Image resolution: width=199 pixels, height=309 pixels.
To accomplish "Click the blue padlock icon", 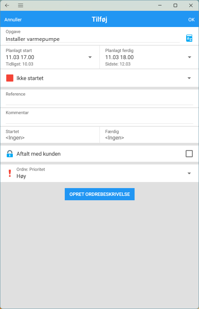I will (x=10, y=154).
